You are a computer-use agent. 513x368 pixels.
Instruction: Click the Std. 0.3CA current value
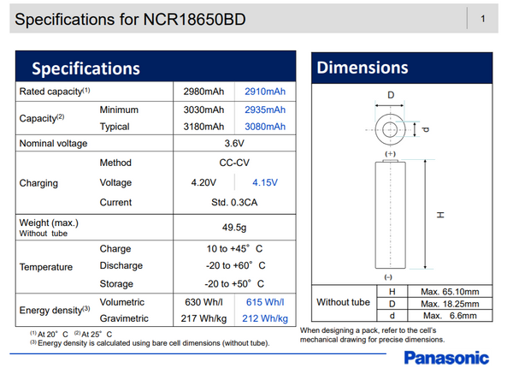[x=234, y=203]
